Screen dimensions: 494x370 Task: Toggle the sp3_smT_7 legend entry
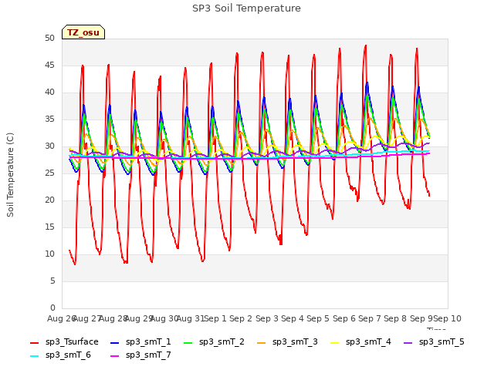(140, 355)
